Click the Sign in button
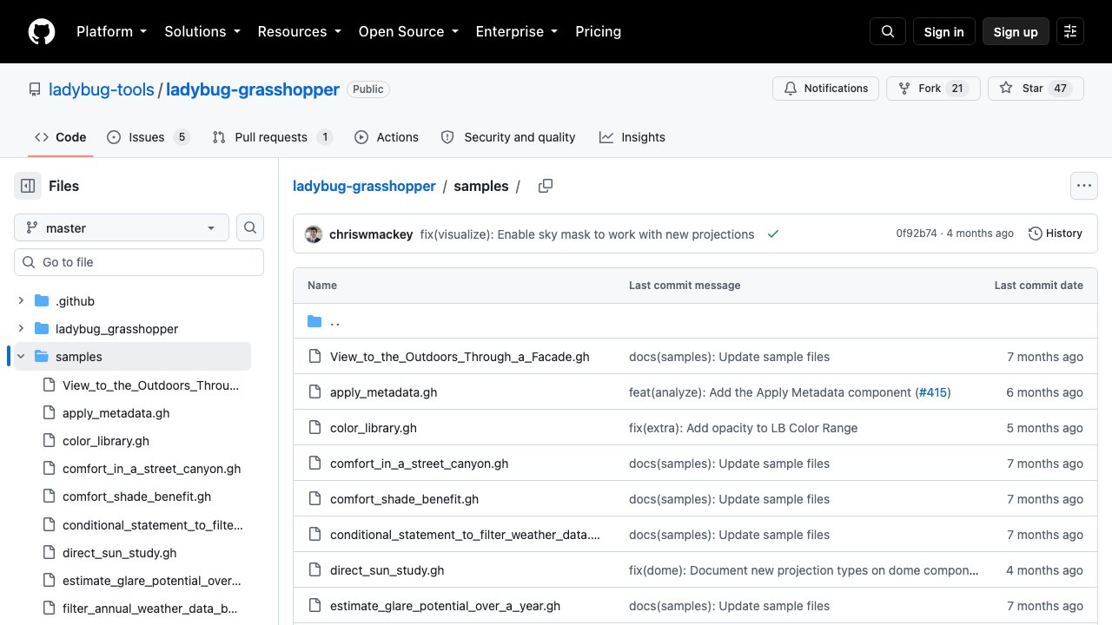The image size is (1112, 625). [944, 32]
